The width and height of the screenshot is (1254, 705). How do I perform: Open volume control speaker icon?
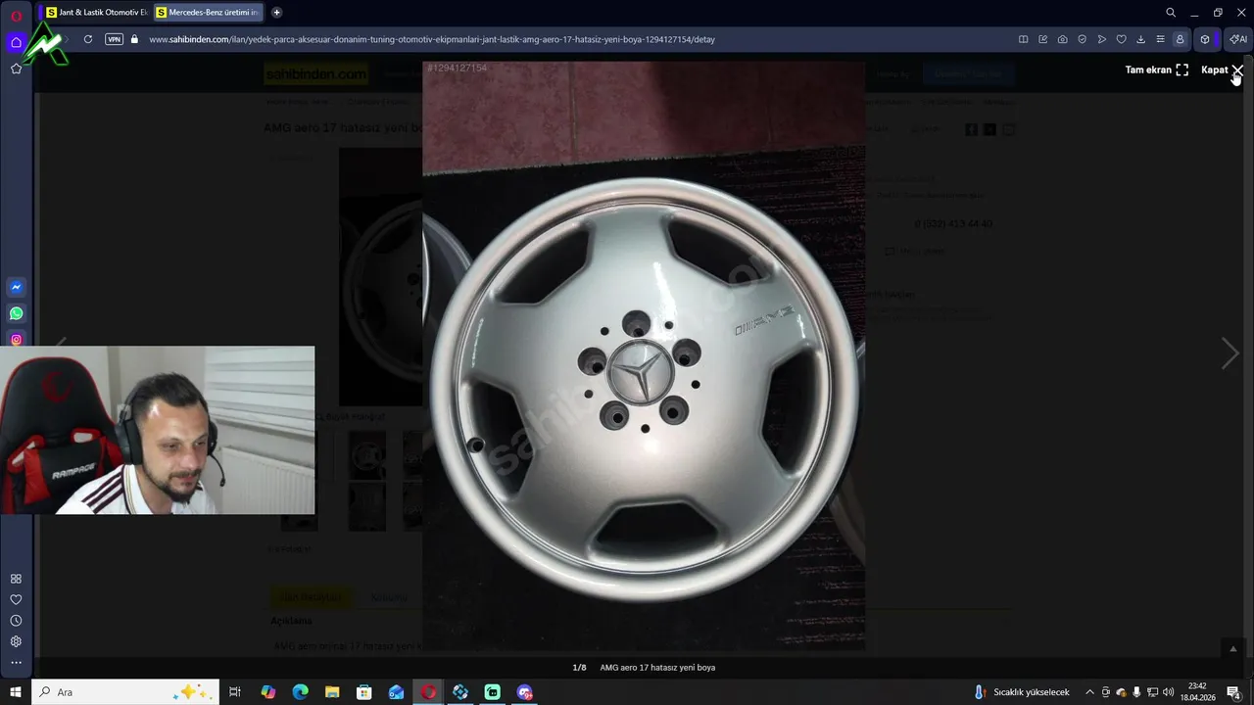(1168, 692)
